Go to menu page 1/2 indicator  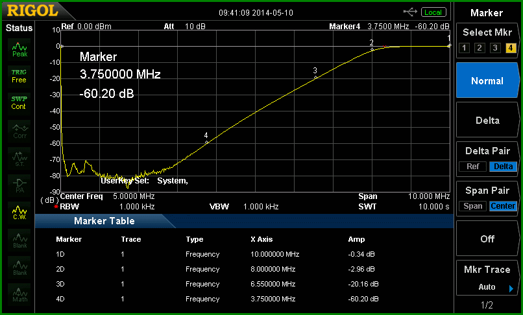[x=487, y=305]
